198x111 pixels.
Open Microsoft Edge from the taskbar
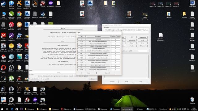[x=12, y=109]
